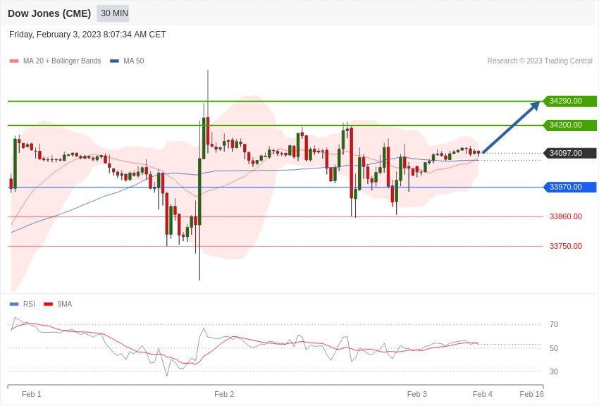Click the Feb 1 date axis label

31,394
